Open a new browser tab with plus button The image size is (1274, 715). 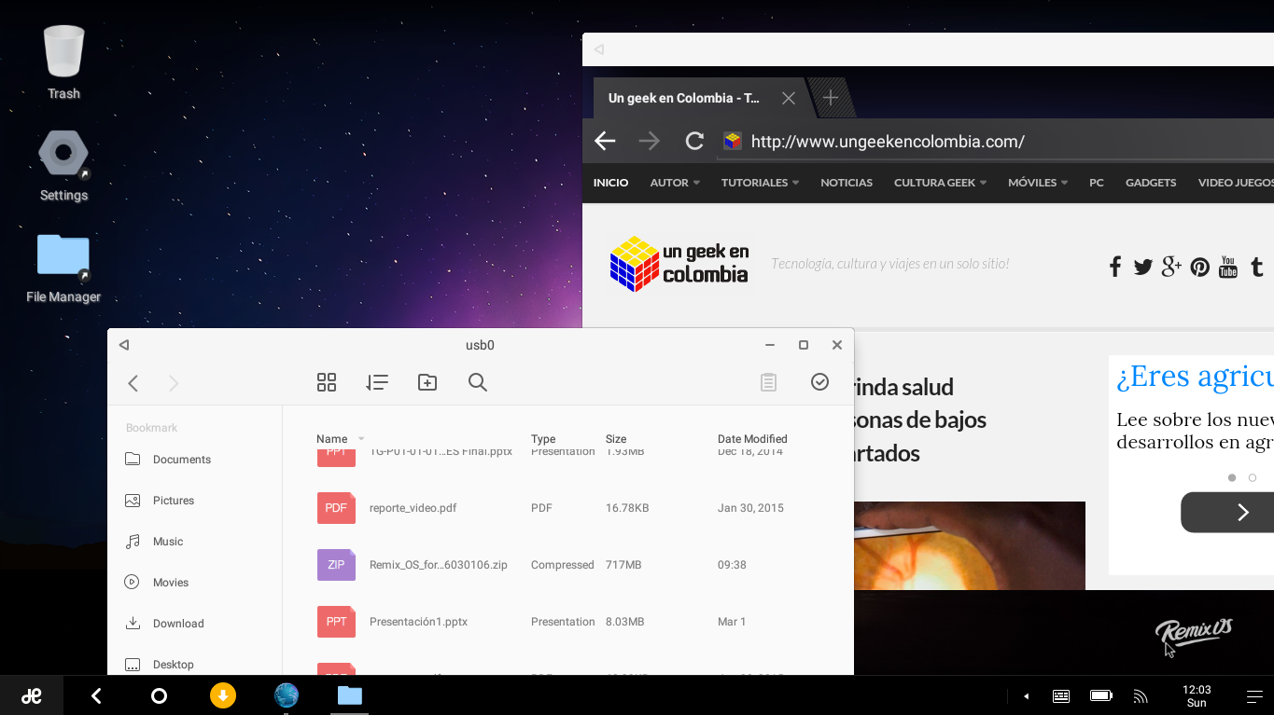coord(831,98)
